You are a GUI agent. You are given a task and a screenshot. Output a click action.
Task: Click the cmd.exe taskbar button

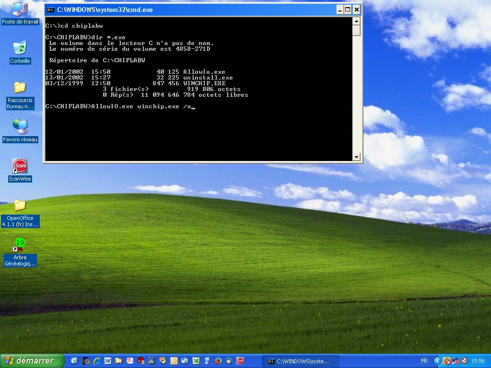300,361
